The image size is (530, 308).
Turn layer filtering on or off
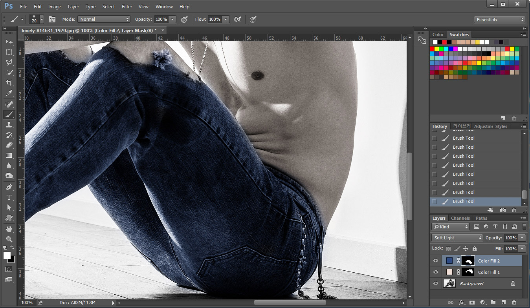pyautogui.click(x=524, y=226)
